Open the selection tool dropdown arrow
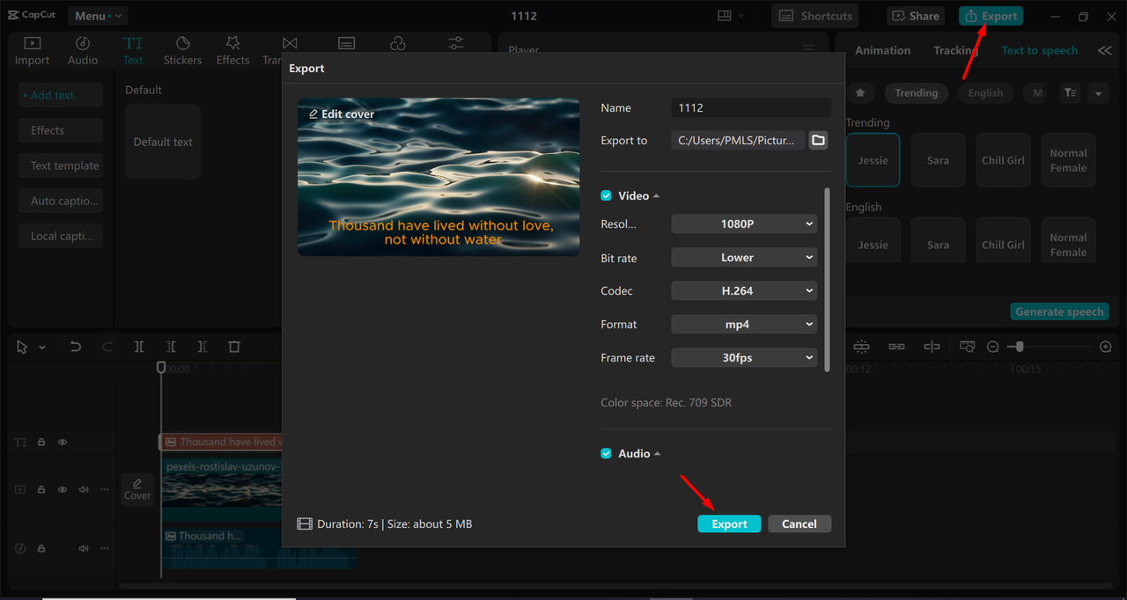 point(42,348)
